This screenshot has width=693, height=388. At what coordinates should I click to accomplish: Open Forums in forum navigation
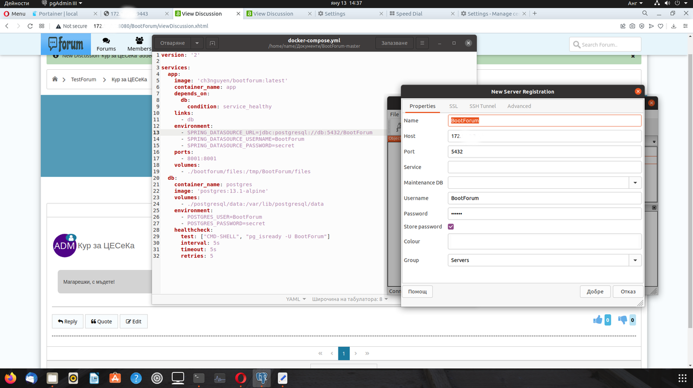tap(106, 44)
